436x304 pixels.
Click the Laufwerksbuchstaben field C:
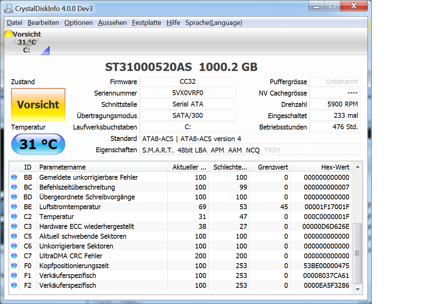point(188,127)
